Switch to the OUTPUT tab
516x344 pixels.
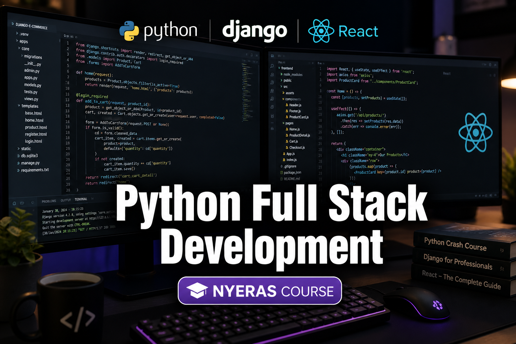66,200
